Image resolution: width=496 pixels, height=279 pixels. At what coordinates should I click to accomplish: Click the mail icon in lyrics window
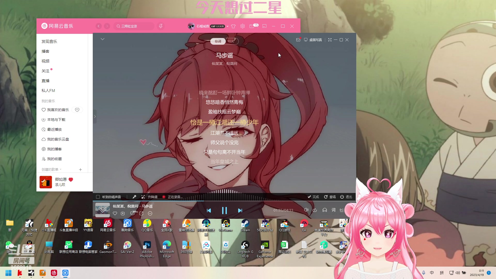(x=298, y=40)
